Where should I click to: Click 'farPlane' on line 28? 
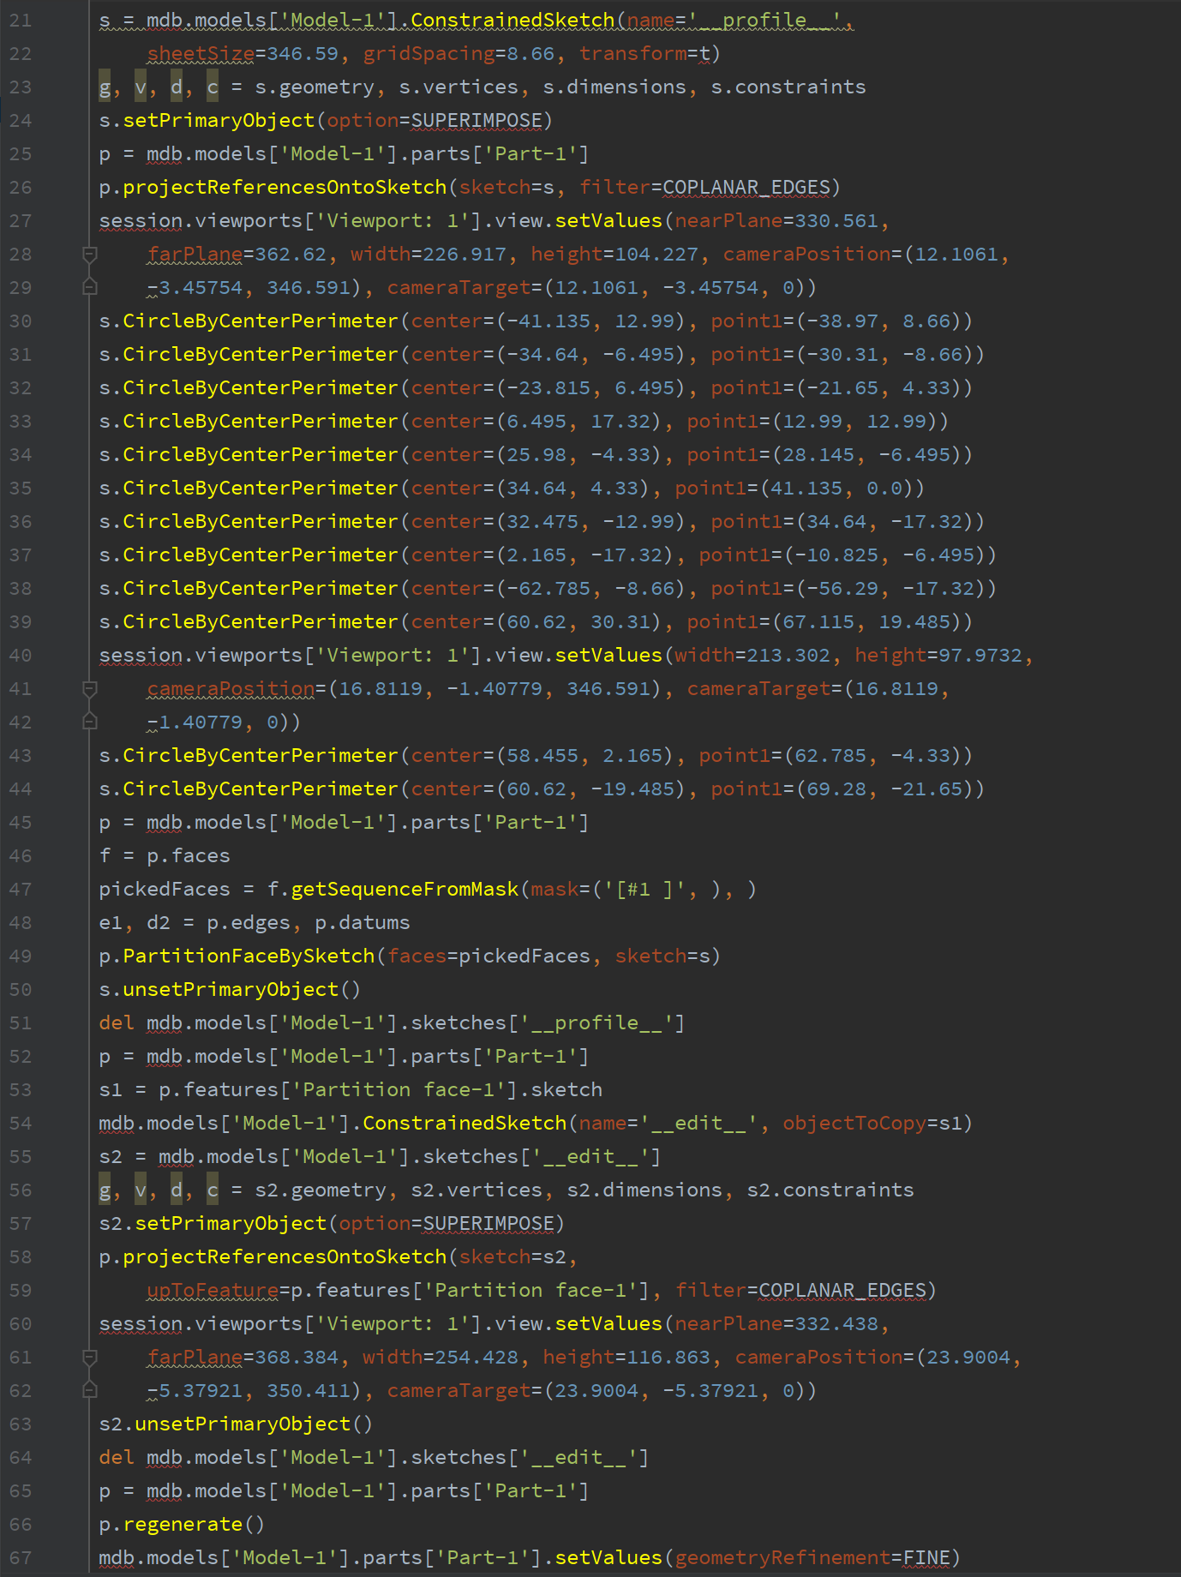point(195,254)
